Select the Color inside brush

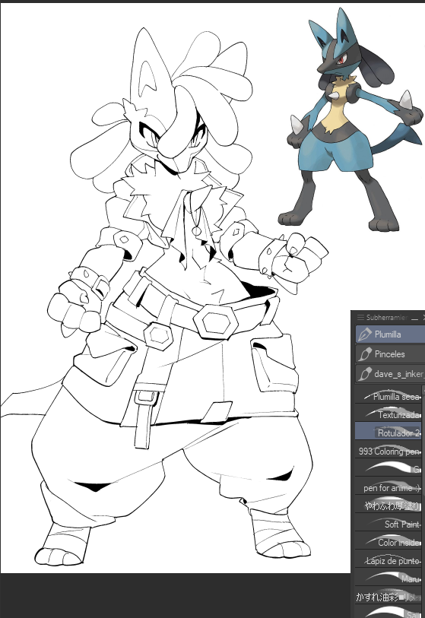coord(389,540)
